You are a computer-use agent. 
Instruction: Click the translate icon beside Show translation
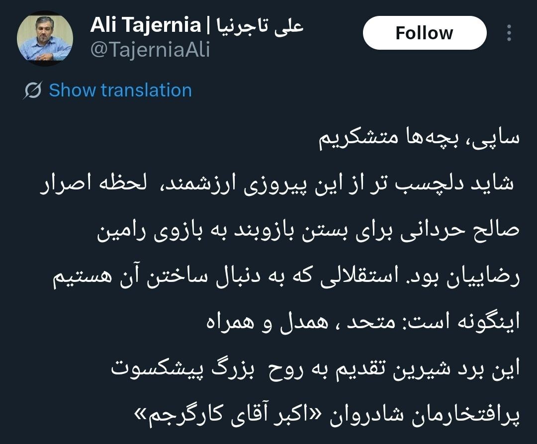coord(33,90)
